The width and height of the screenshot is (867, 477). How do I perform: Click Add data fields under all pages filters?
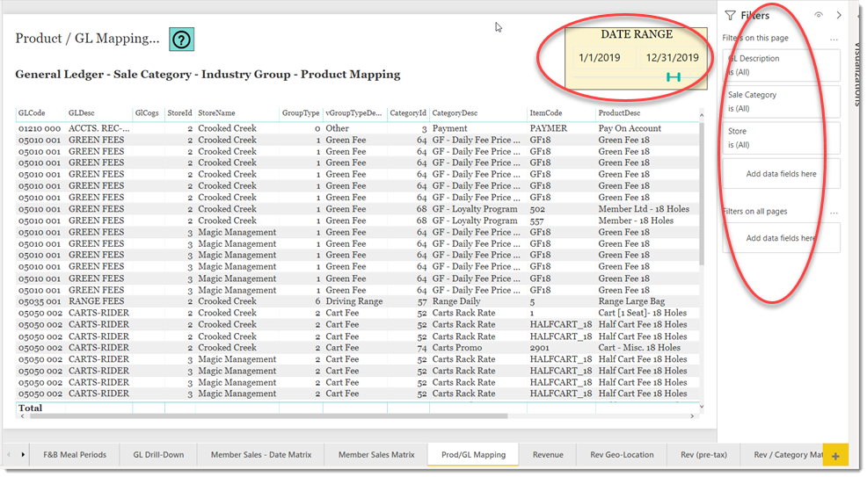pos(782,239)
